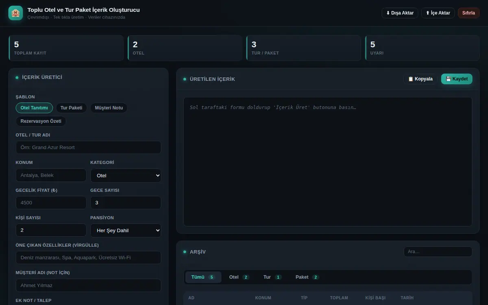Click the Dışa Aktar export button

coord(400,13)
